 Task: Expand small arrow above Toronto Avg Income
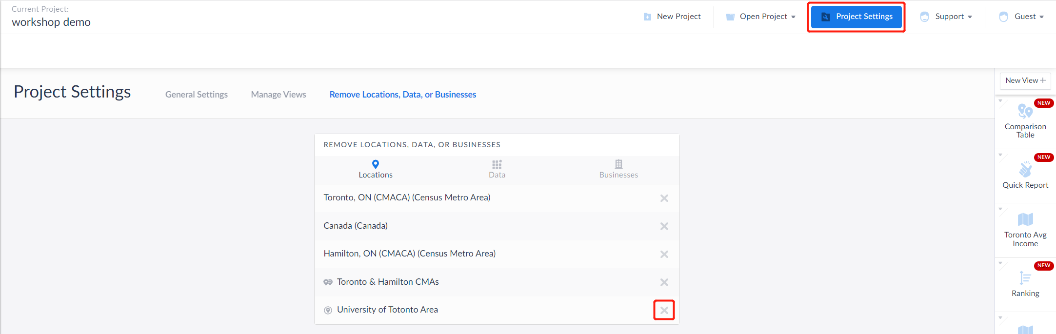point(1000,209)
